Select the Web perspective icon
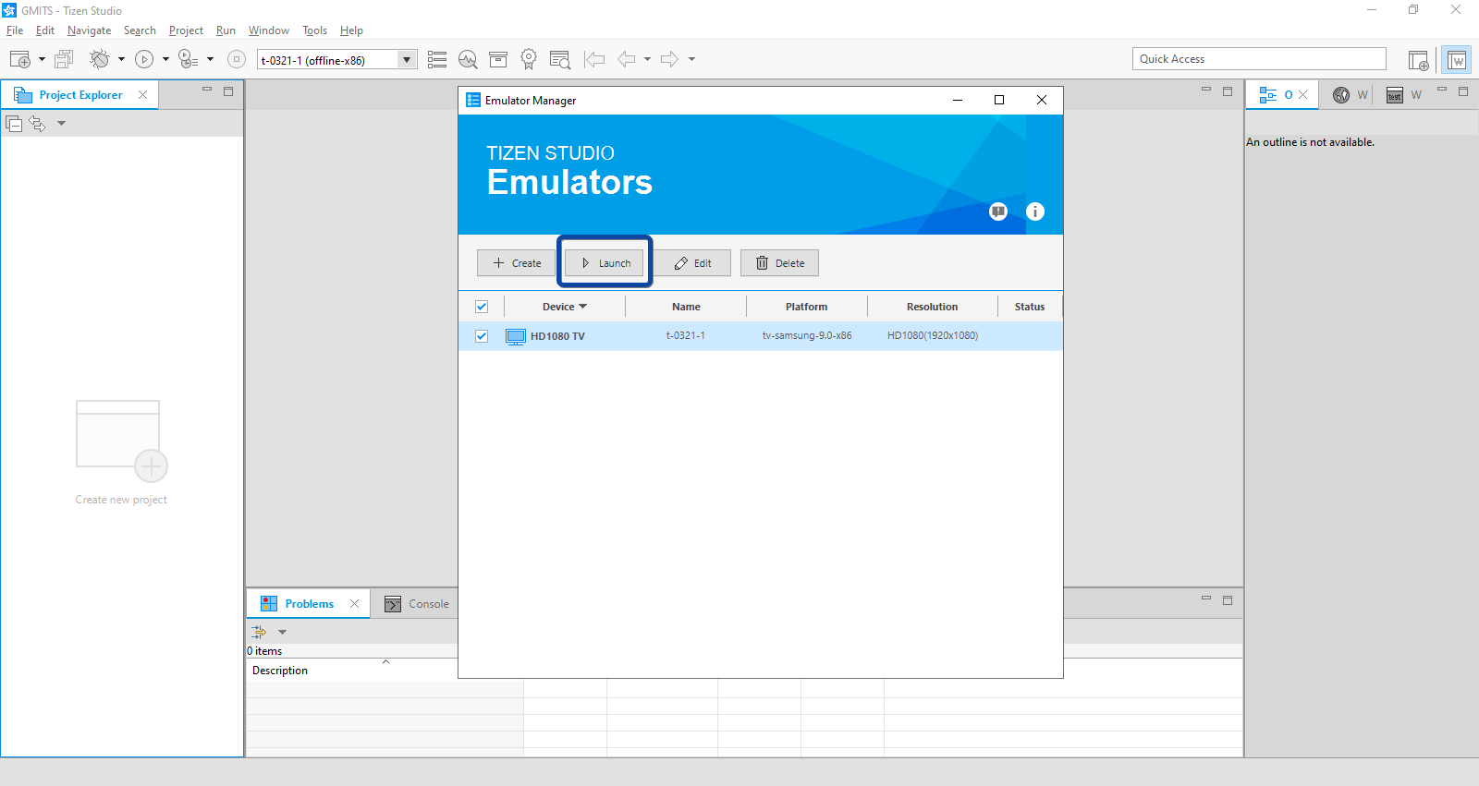This screenshot has width=1479, height=786. pyautogui.click(x=1457, y=60)
